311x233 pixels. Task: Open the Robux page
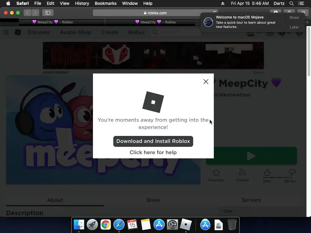(x=136, y=32)
